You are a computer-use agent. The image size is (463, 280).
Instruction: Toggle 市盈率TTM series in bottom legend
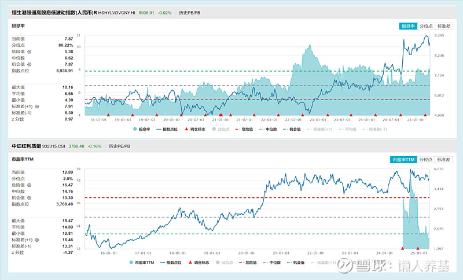pyautogui.click(x=142, y=262)
